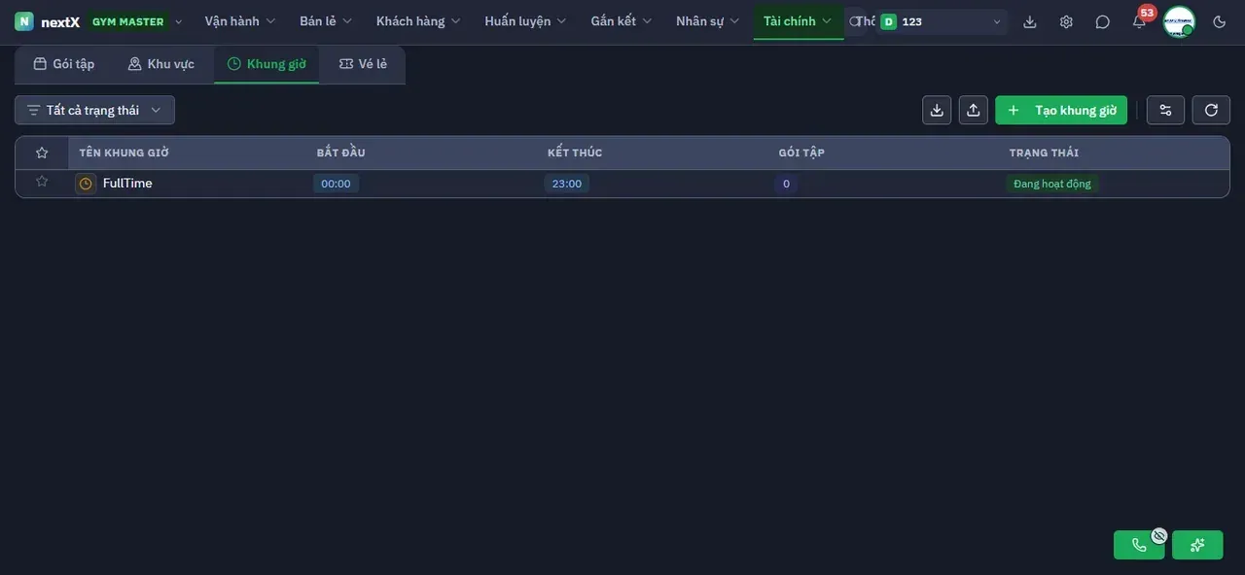This screenshot has width=1245, height=575.
Task: Toggle the star in the table header
Action: [42, 152]
